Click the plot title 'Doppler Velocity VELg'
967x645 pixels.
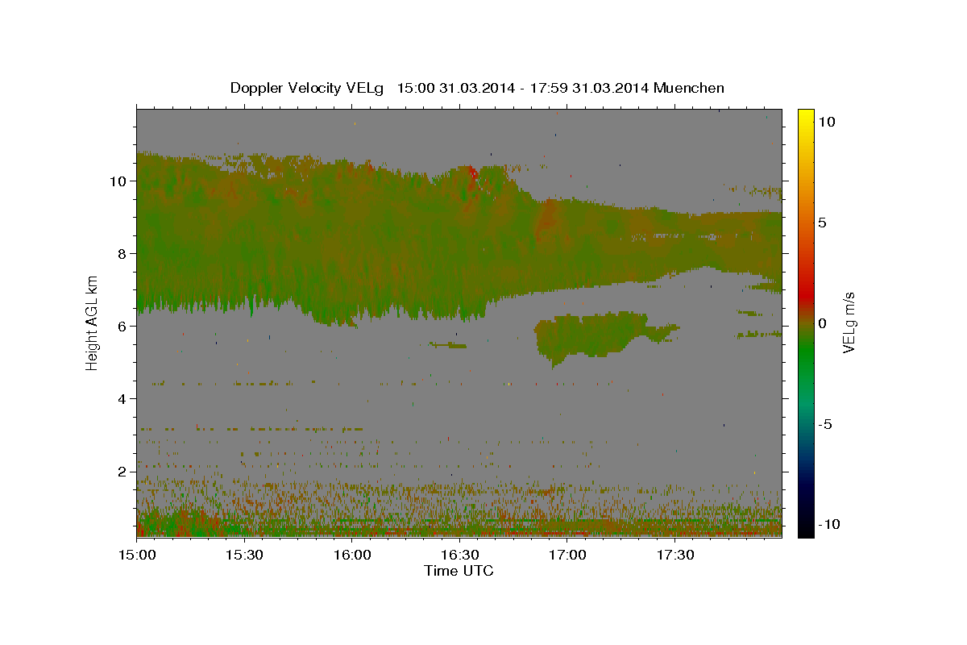(307, 88)
